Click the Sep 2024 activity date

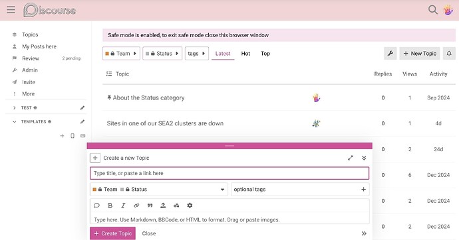tap(438, 97)
